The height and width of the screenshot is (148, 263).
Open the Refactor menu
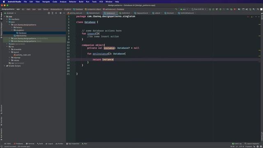click(x=73, y=2)
